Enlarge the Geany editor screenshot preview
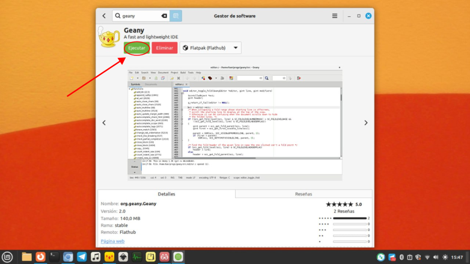 (x=235, y=123)
